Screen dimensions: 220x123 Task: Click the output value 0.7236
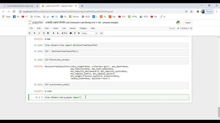click(48, 91)
